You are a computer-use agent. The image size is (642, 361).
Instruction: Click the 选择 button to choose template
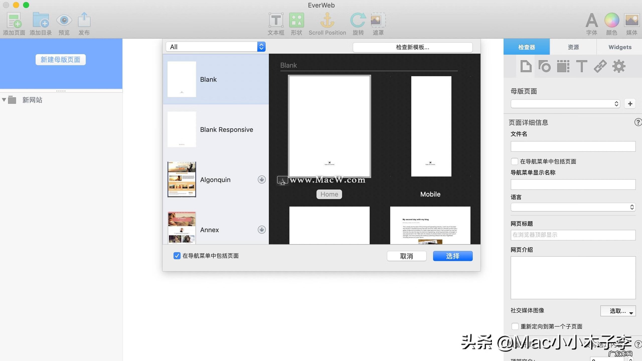click(452, 256)
